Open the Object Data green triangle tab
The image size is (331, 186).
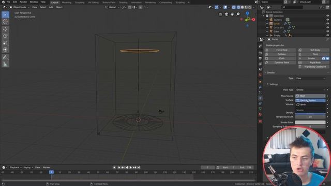pos(260,109)
